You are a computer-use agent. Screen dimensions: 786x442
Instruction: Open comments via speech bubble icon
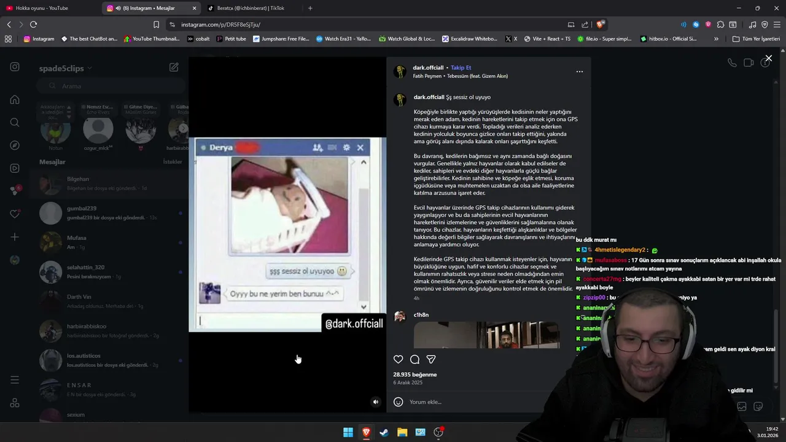tap(414, 359)
